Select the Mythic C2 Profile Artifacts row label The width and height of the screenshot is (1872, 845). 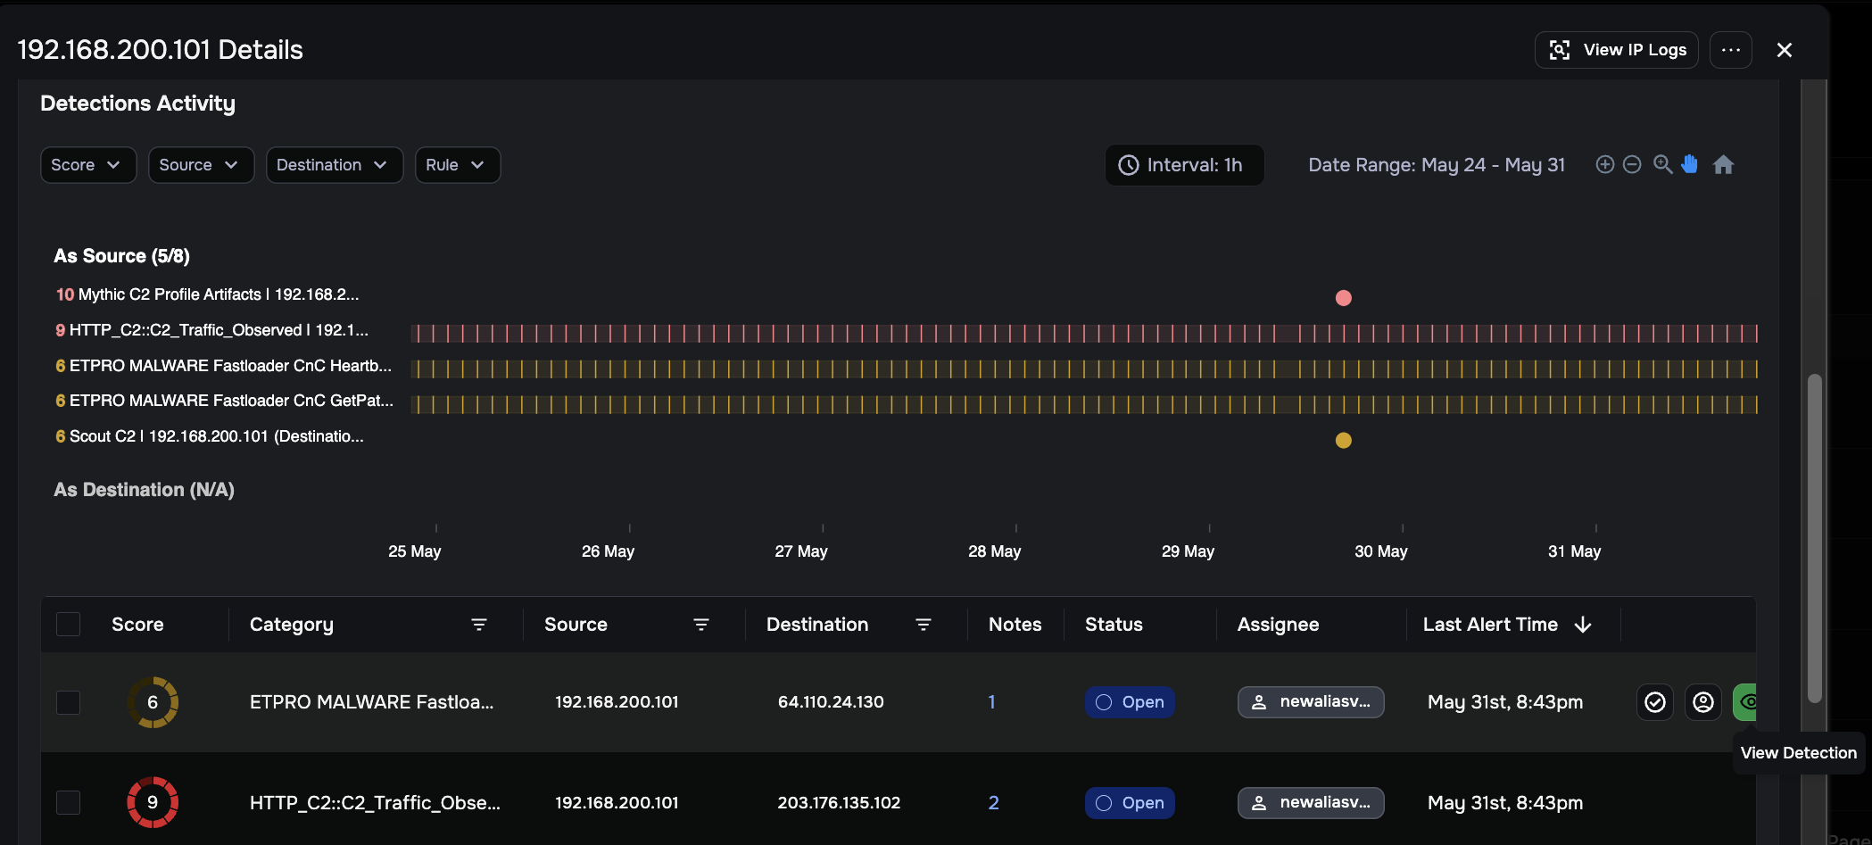pos(207,294)
